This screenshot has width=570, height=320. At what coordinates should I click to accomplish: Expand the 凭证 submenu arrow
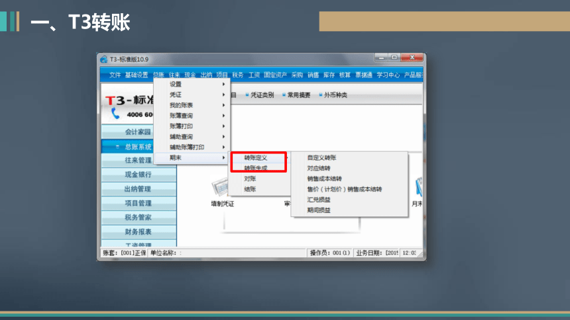[223, 95]
